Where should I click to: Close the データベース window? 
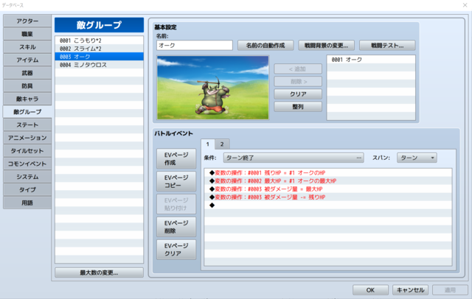(465, 5)
